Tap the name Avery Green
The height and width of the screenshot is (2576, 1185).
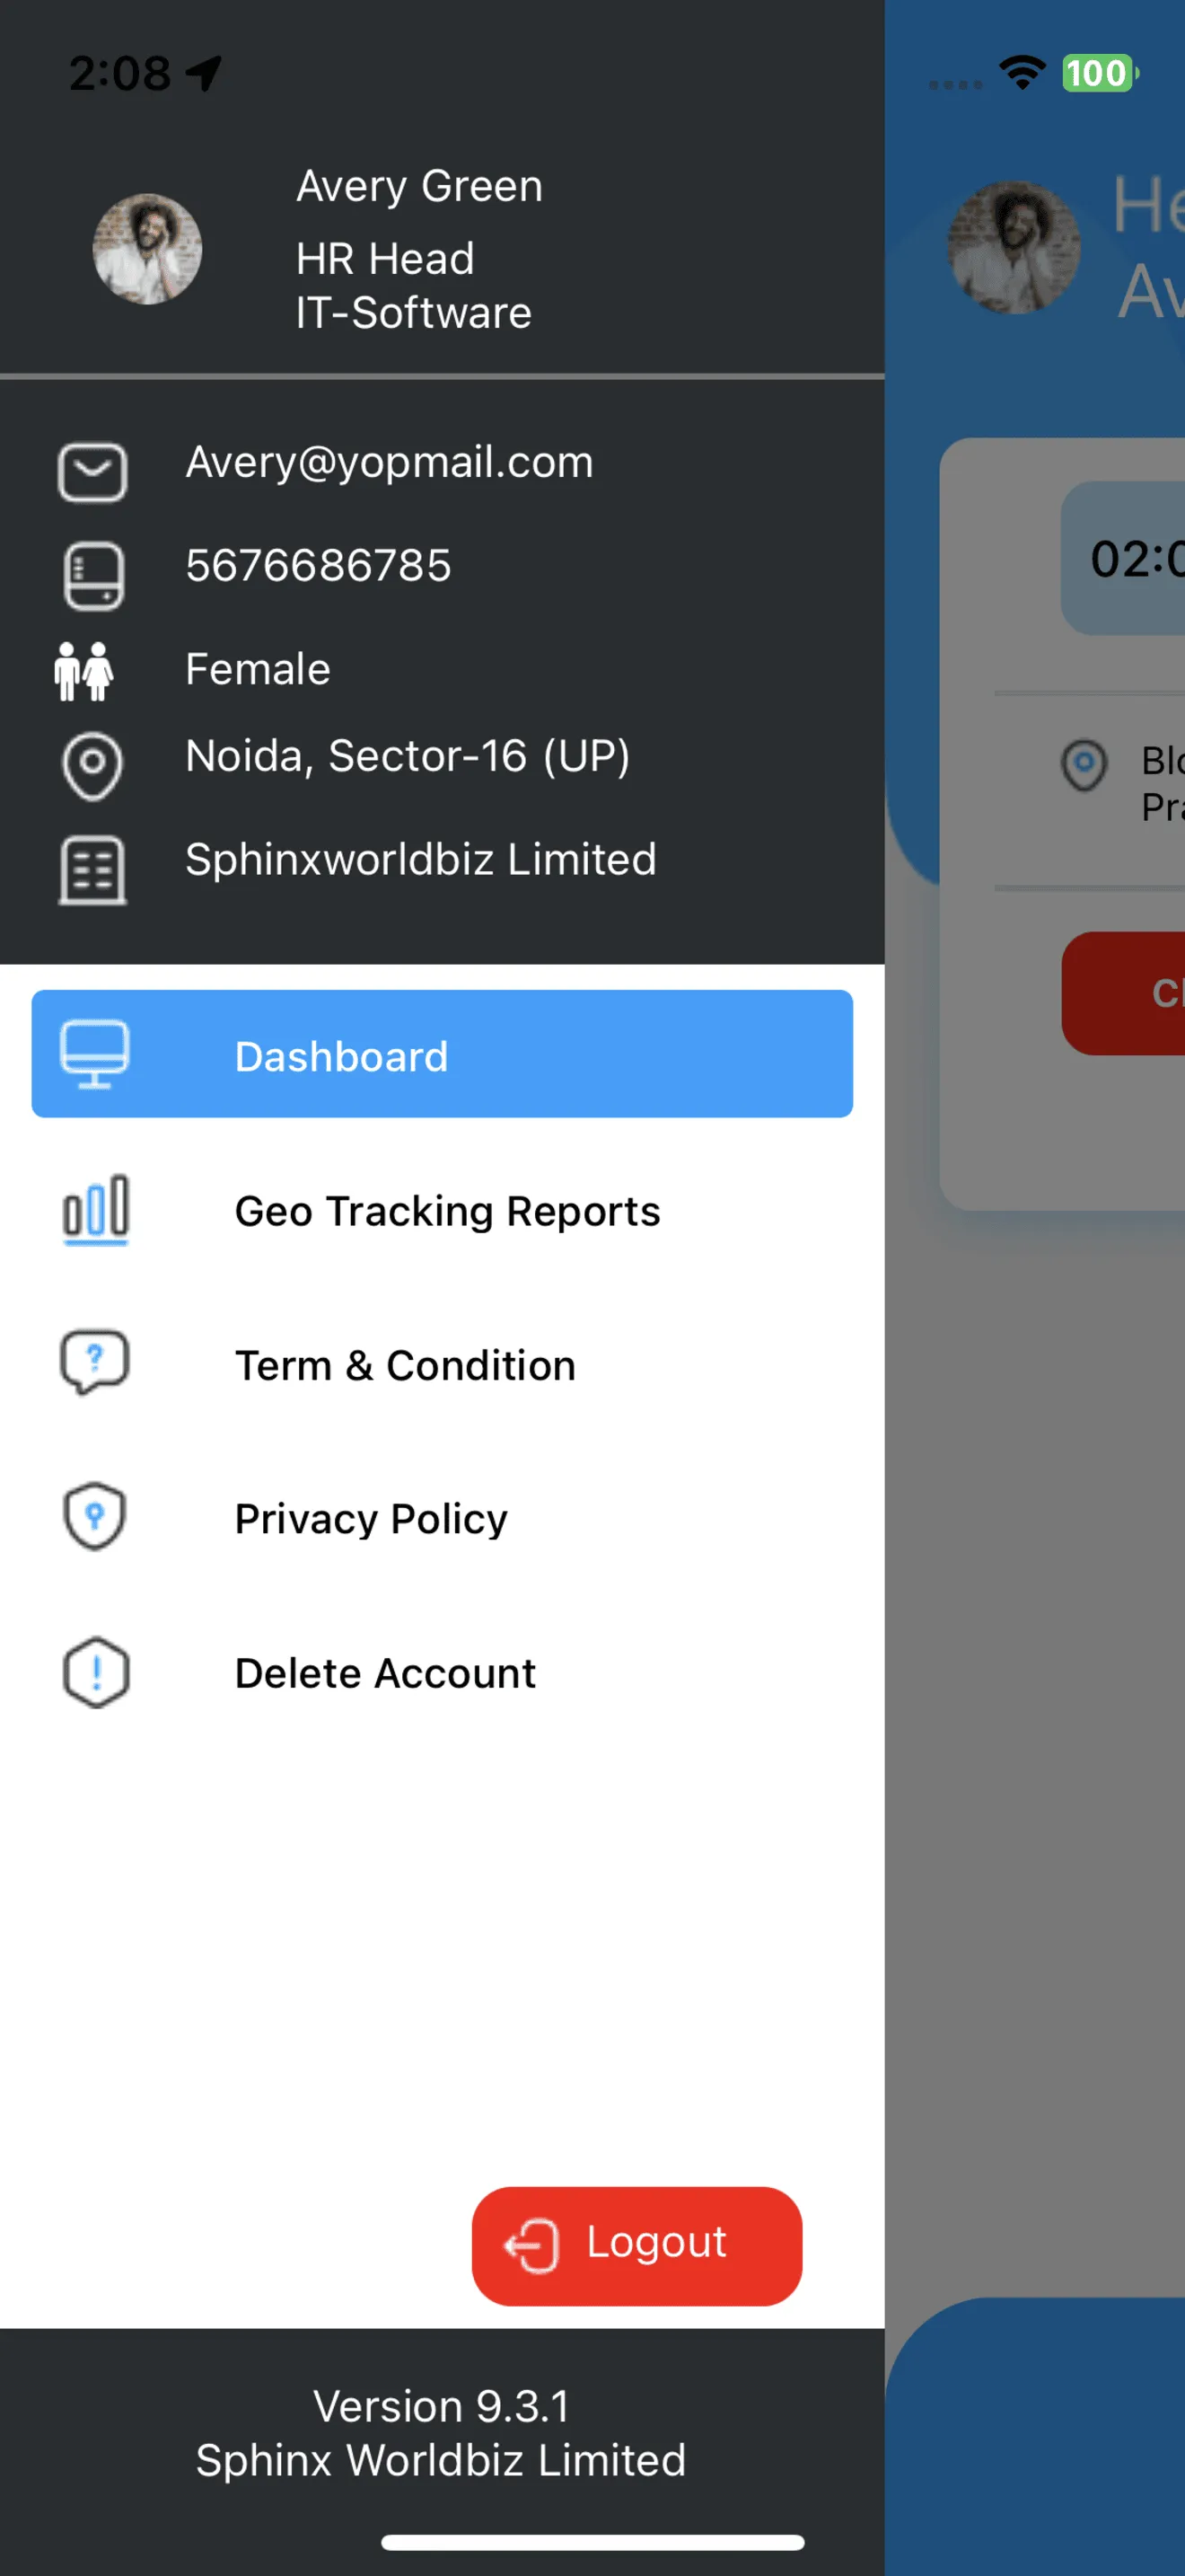coord(419,186)
